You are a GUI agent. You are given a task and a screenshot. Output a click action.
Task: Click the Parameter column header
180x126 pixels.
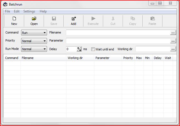point(108,58)
